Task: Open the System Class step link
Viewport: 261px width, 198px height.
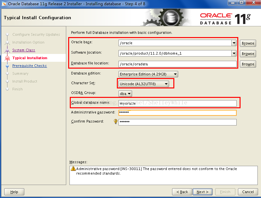Action: (24, 50)
